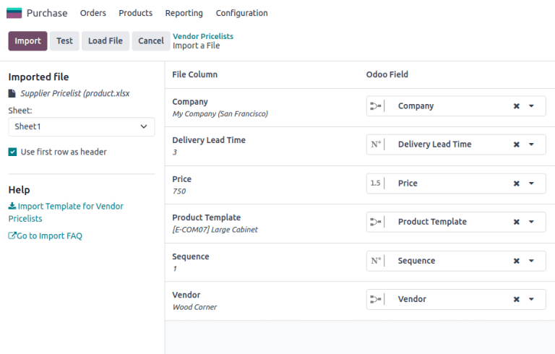The height and width of the screenshot is (354, 555).
Task: Open the Orders menu
Action: [92, 13]
